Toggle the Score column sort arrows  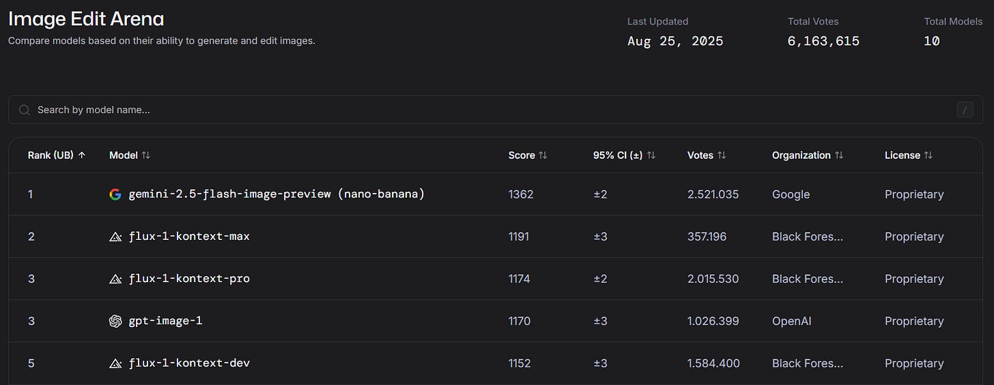543,155
